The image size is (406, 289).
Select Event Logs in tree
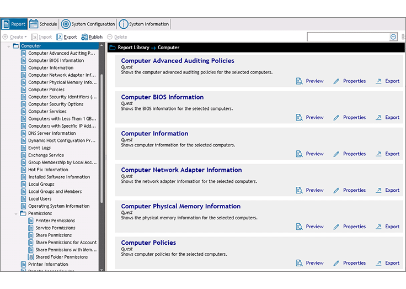[40, 148]
